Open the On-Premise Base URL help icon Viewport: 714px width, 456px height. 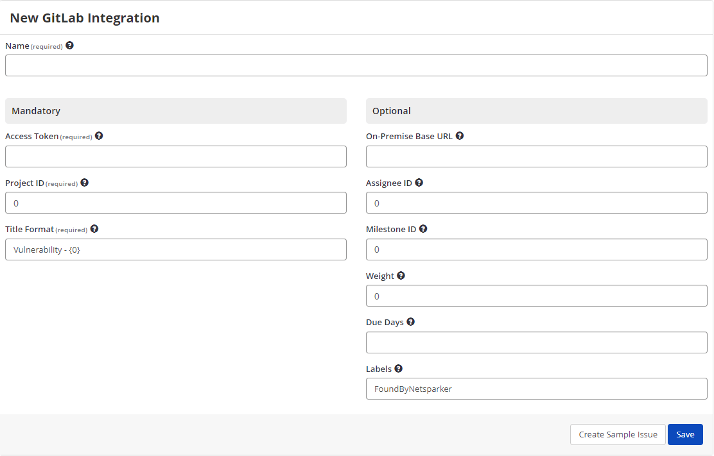click(459, 135)
